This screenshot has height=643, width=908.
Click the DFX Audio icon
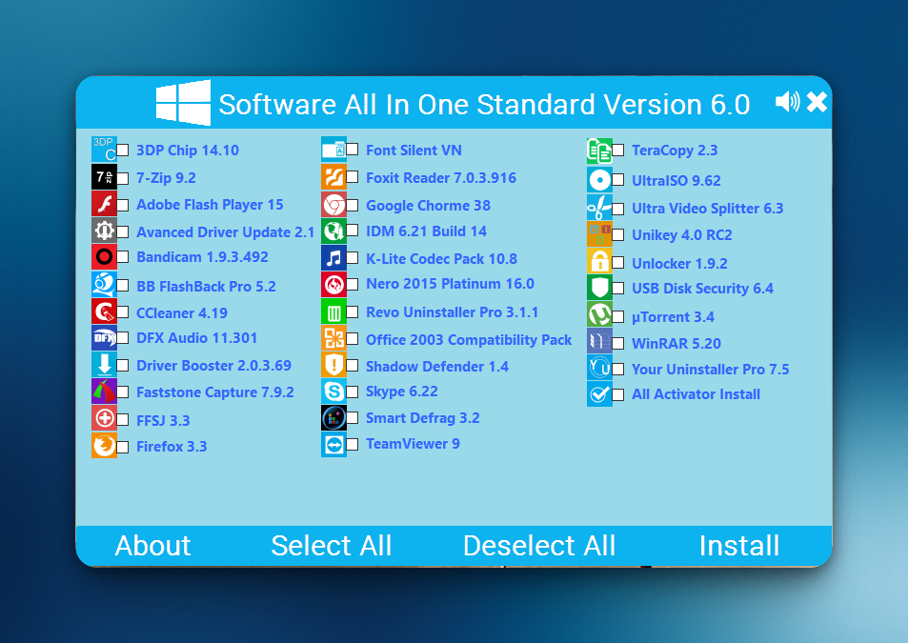pos(104,337)
